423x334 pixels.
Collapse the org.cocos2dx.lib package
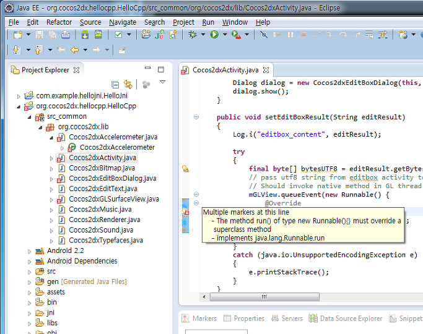[x=40, y=127]
